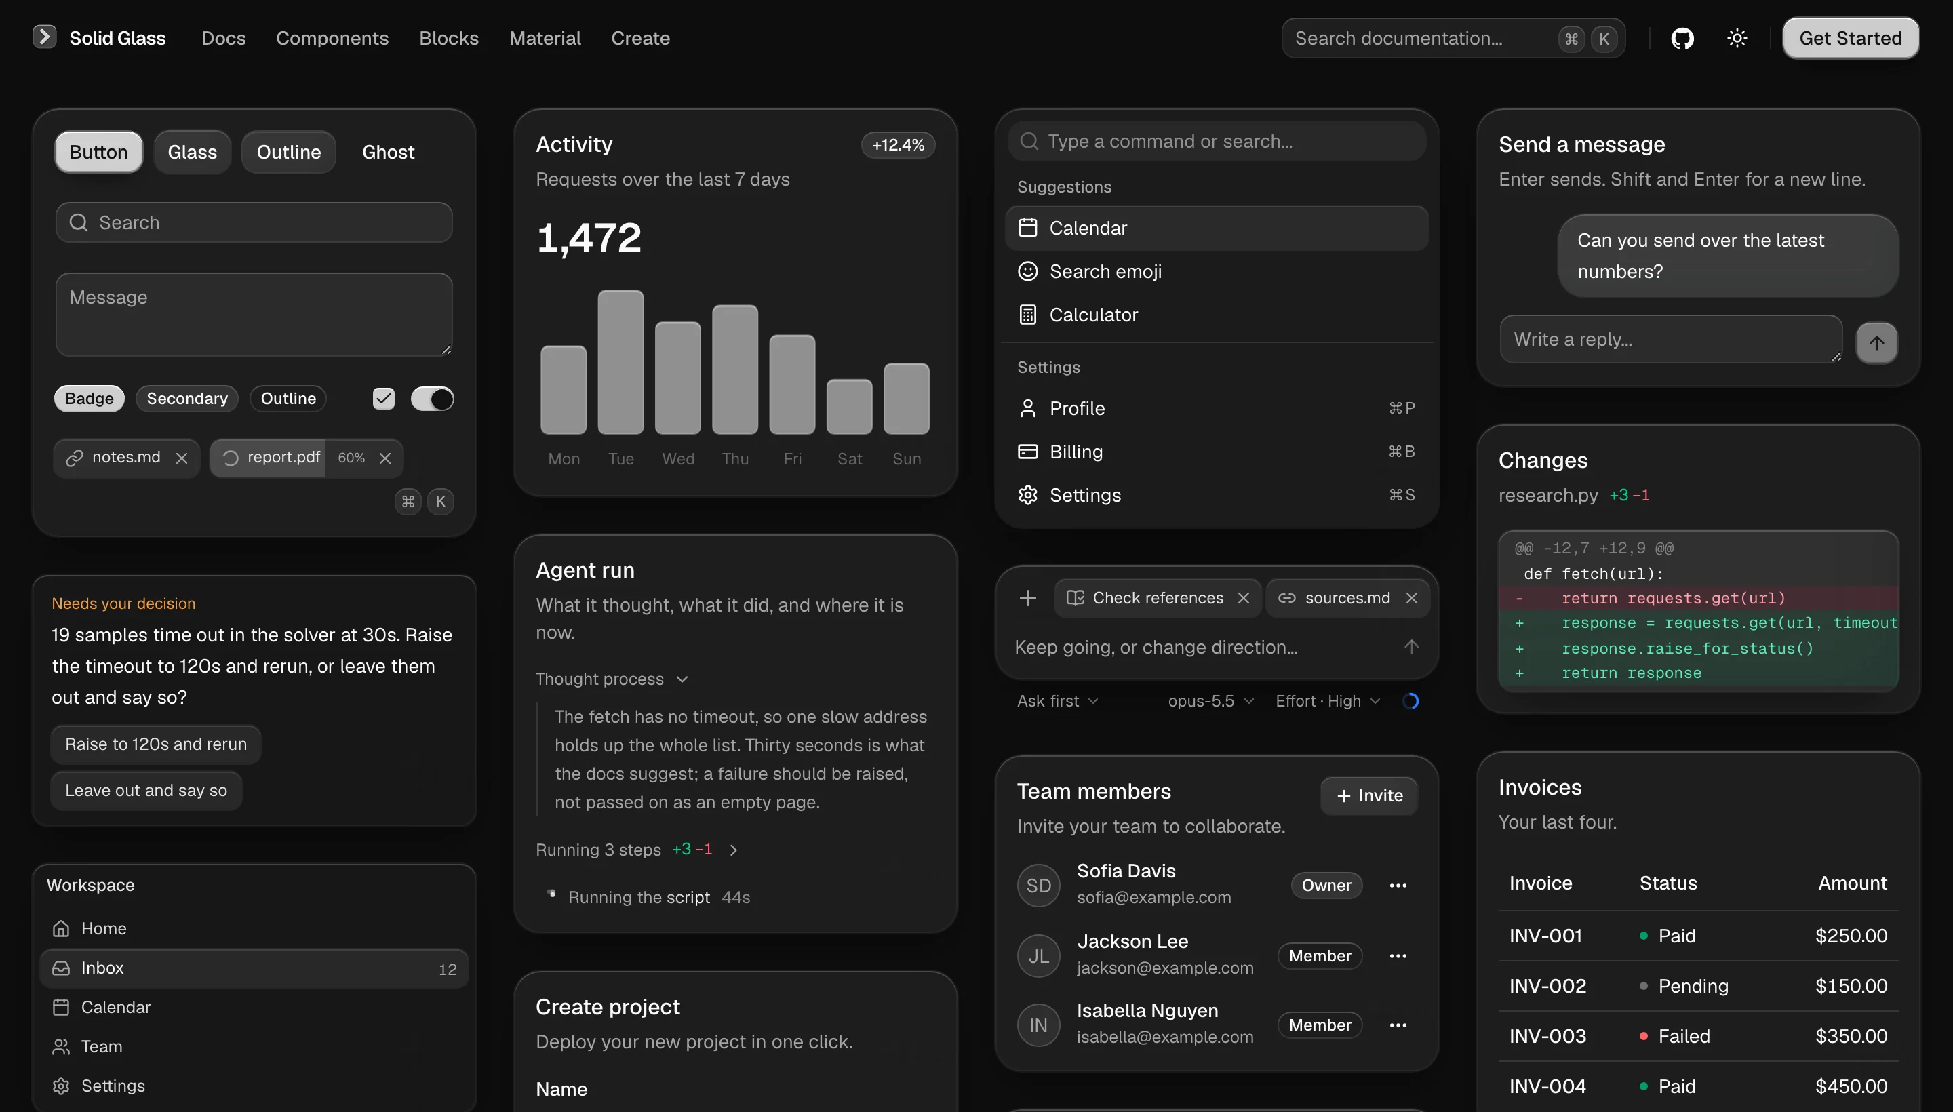The height and width of the screenshot is (1112, 1953).
Task: Turn off the toggle switch
Action: coord(432,398)
